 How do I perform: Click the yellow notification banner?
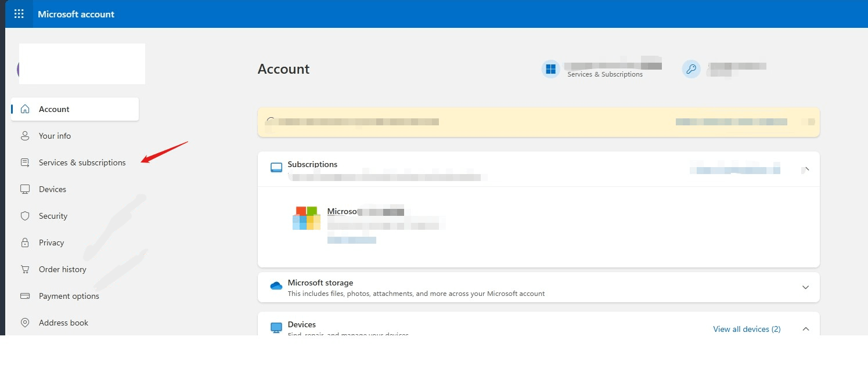[539, 122]
